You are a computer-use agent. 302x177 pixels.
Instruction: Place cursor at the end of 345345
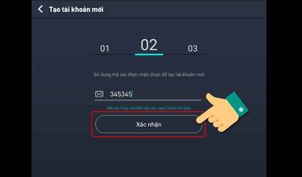click(132, 94)
